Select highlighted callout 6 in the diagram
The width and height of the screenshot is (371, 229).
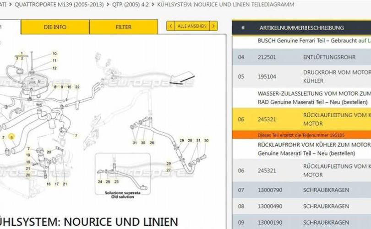click(12, 137)
